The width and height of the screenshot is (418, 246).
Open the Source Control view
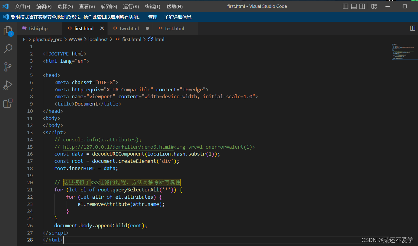coord(8,67)
